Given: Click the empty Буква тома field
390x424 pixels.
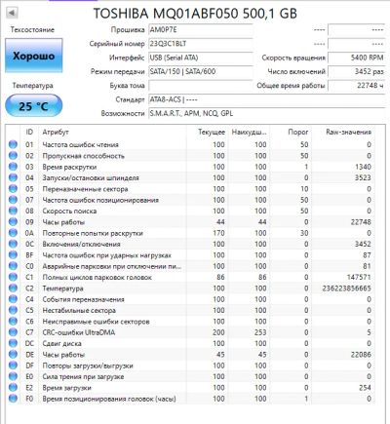Looking at the screenshot, I should point(201,86).
